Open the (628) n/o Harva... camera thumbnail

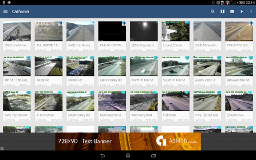coord(80,31)
